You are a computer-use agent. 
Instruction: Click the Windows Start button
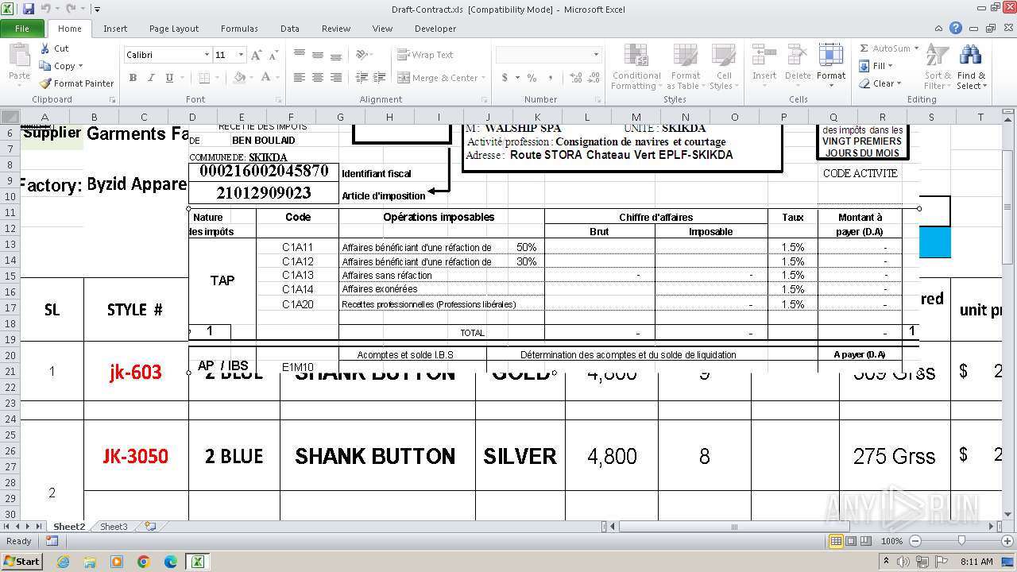[x=22, y=561]
